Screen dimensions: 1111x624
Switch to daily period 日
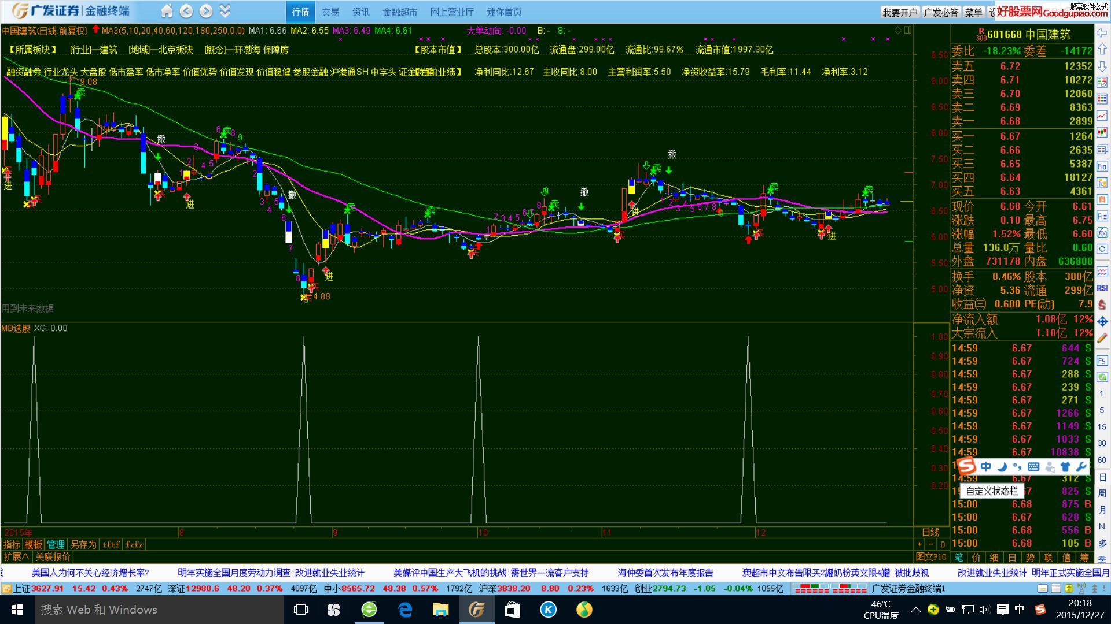(x=1102, y=477)
